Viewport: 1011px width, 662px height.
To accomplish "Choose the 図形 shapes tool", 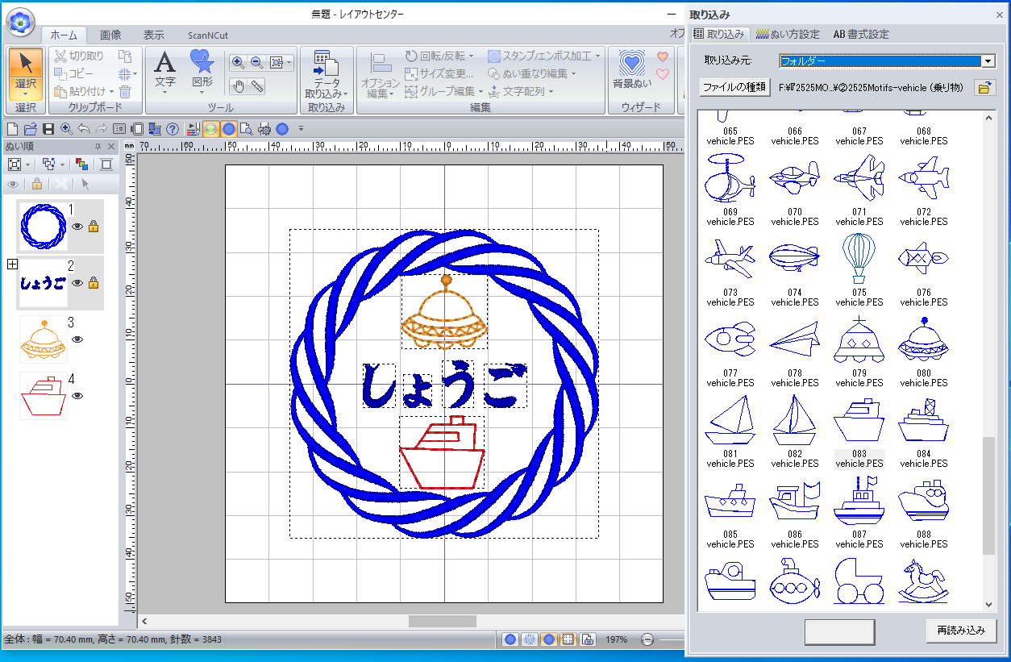I will [202, 69].
